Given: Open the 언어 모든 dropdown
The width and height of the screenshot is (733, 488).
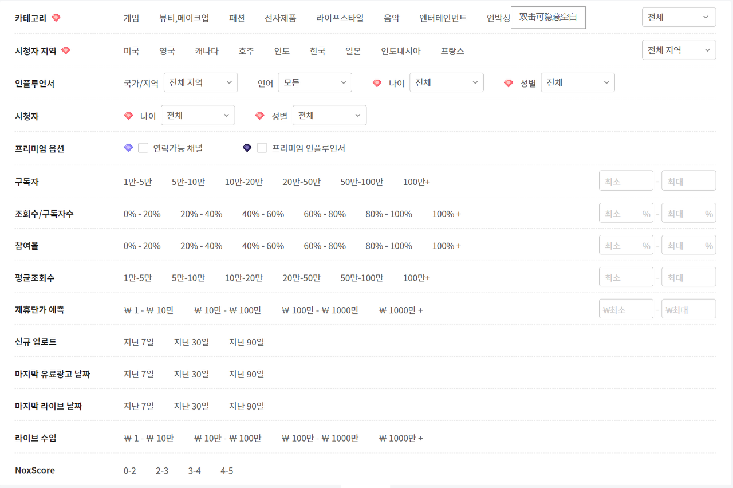Looking at the screenshot, I should tap(315, 82).
